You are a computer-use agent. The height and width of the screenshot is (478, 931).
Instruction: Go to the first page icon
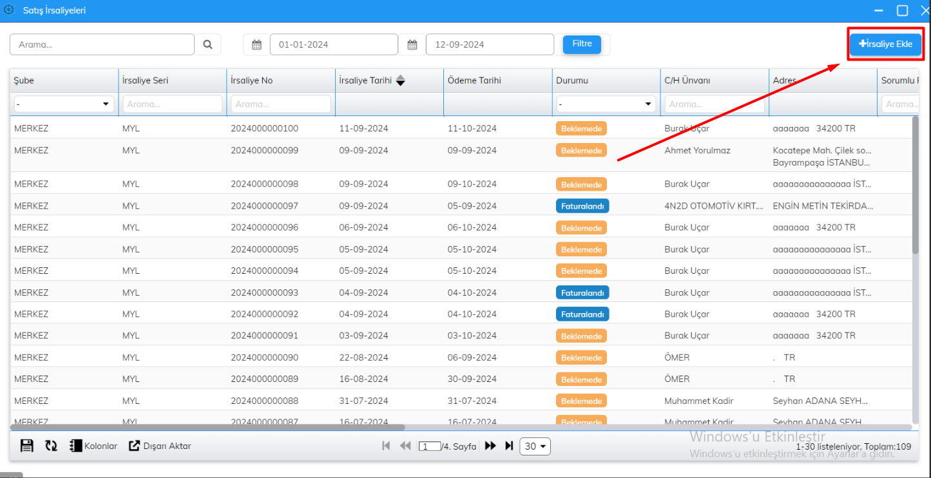(386, 446)
